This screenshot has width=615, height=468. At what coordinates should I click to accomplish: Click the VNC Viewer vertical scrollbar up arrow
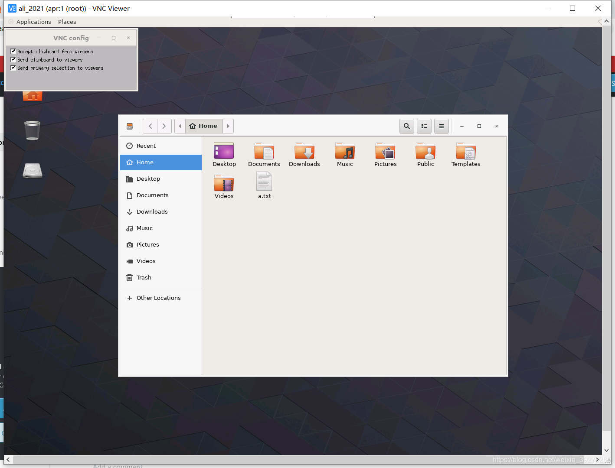coord(607,21)
